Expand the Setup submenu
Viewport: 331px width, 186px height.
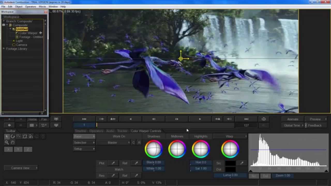(84, 149)
